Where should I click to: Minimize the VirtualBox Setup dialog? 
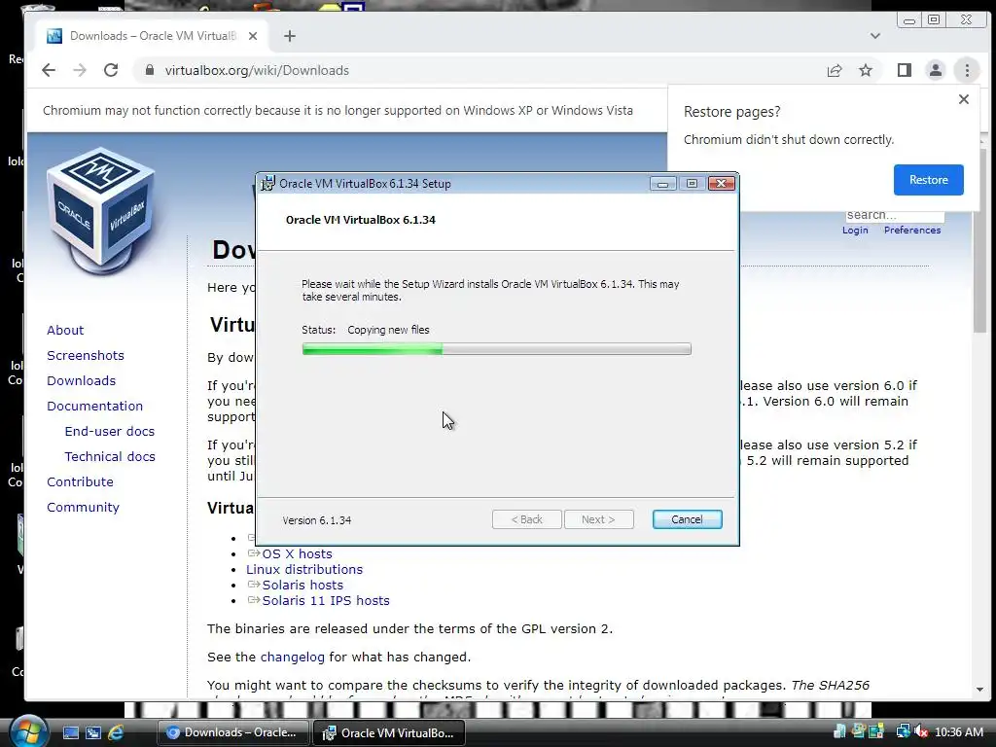pos(662,184)
